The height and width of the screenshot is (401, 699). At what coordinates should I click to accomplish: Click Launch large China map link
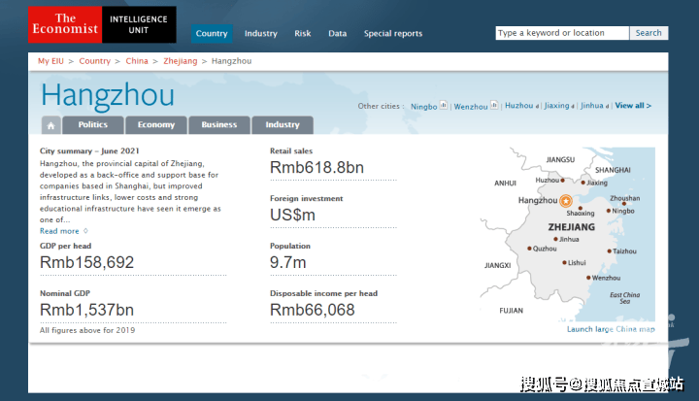point(611,329)
